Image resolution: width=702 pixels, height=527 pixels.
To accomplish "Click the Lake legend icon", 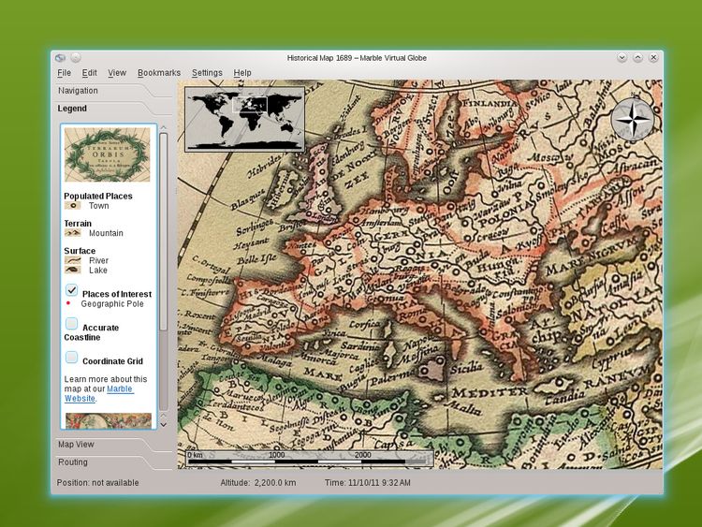I will (x=72, y=271).
